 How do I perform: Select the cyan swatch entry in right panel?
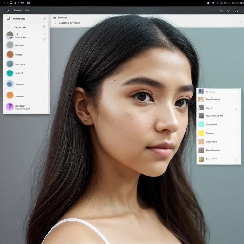(201, 124)
